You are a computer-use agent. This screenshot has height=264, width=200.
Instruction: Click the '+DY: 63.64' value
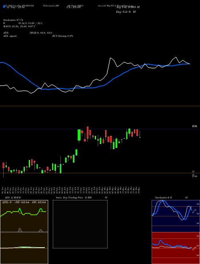pyautogui.click(x=22, y=202)
